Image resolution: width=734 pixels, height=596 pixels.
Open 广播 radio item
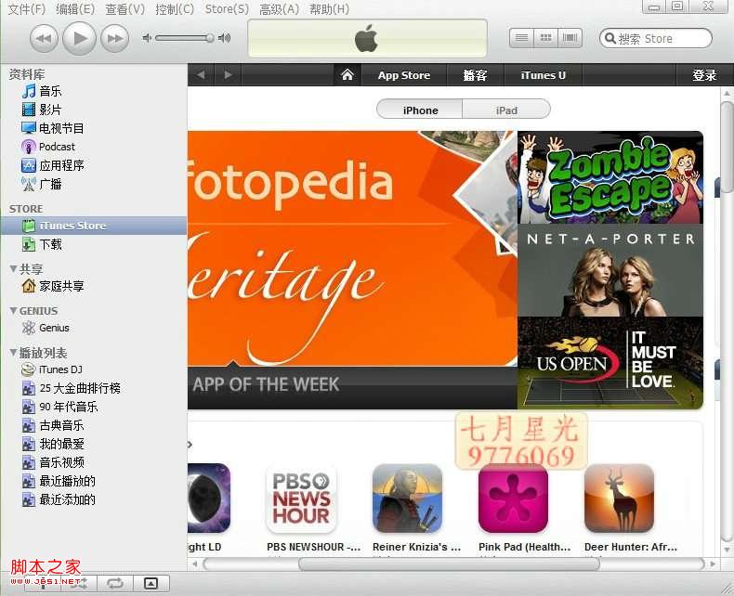42,184
